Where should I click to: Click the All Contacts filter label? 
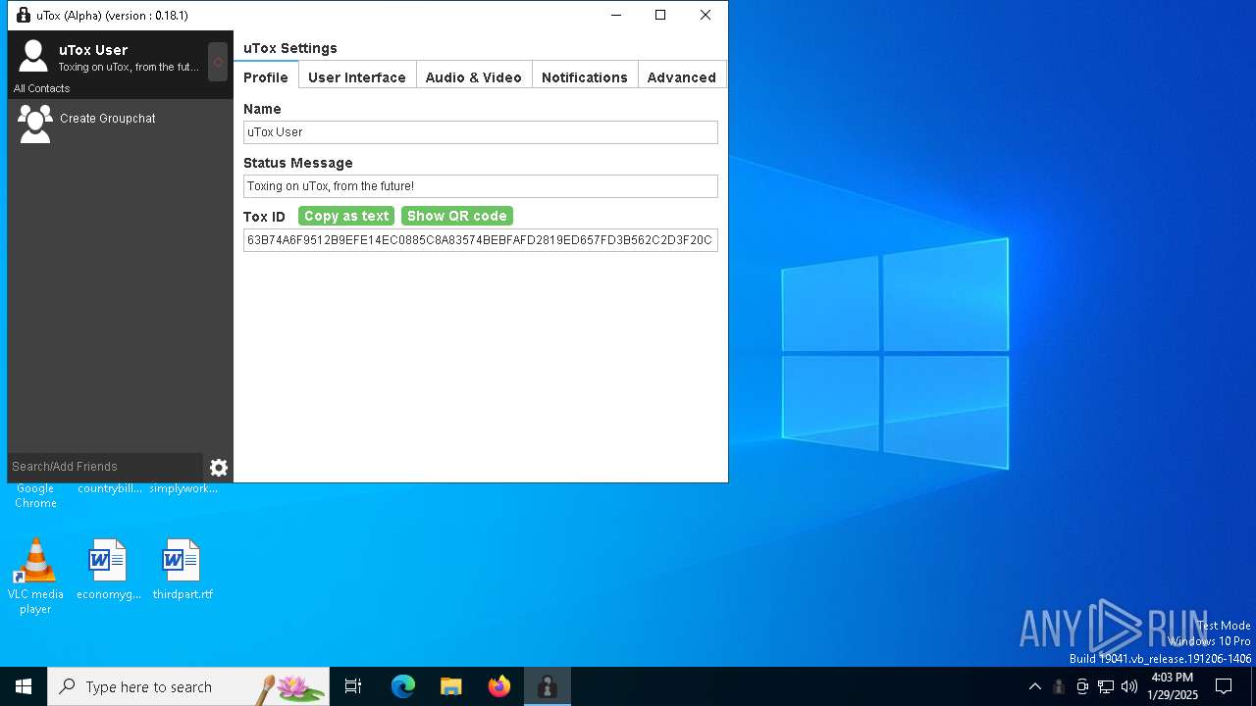tap(42, 88)
